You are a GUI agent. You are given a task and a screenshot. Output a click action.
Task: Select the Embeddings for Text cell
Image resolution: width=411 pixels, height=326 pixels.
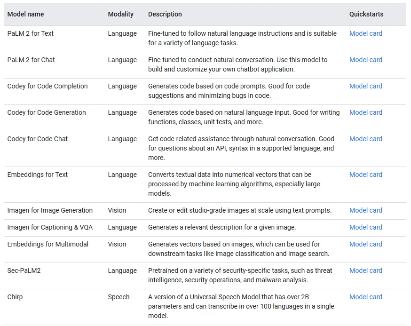click(38, 175)
